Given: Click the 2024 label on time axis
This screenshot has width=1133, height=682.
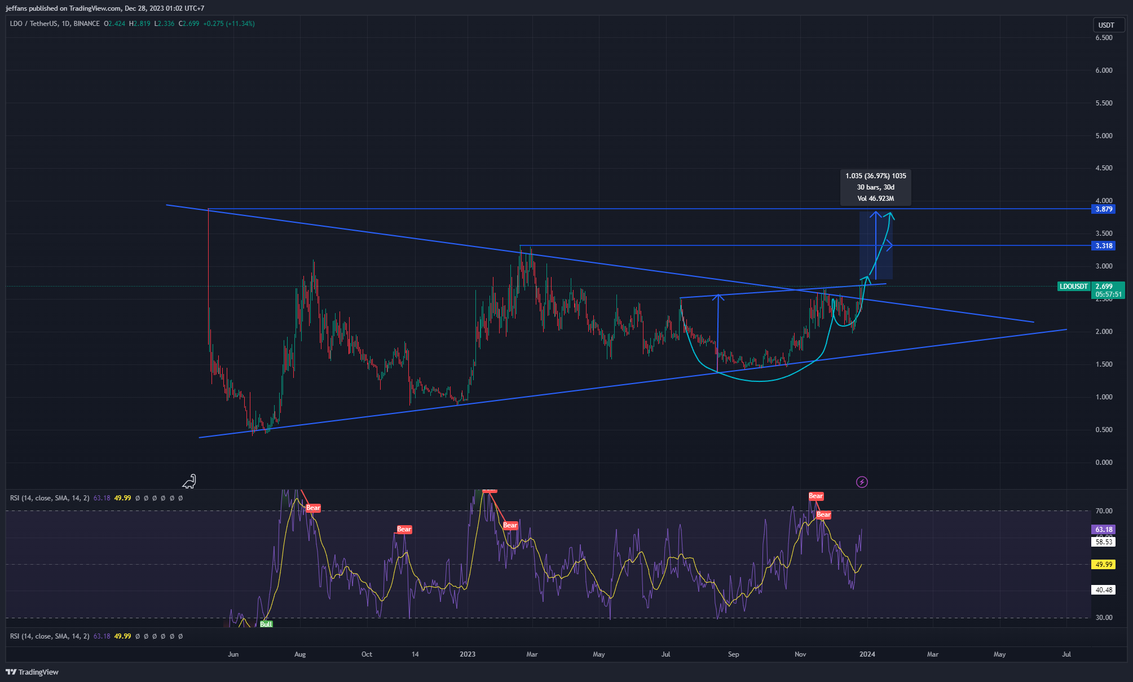Looking at the screenshot, I should 867,654.
